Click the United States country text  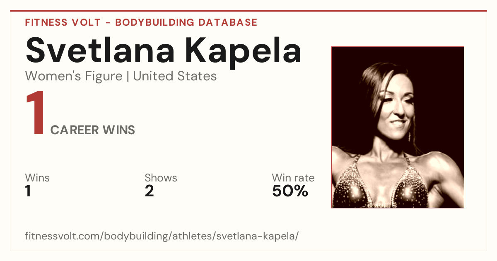coord(175,76)
